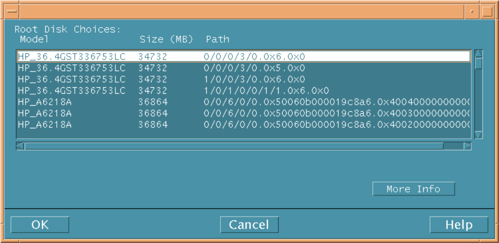Screen dimensions: 499x243
Task: Open Help for this dialog
Action: (459, 224)
